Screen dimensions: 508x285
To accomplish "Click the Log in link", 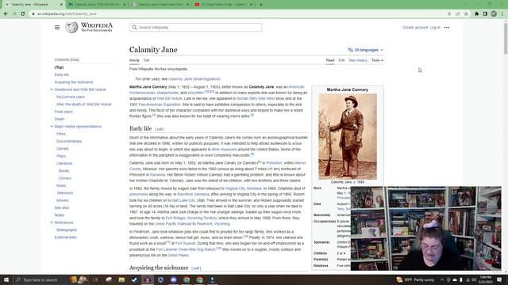I will pyautogui.click(x=435, y=28).
